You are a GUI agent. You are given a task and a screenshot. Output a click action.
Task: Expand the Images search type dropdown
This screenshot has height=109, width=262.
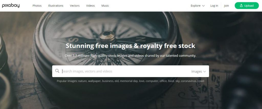pyautogui.click(x=199, y=71)
